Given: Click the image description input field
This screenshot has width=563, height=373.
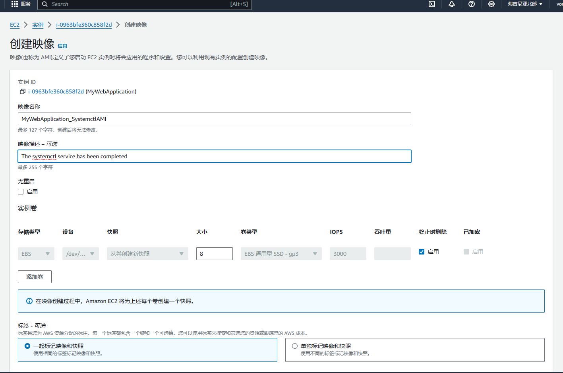Looking at the screenshot, I should click(x=215, y=156).
